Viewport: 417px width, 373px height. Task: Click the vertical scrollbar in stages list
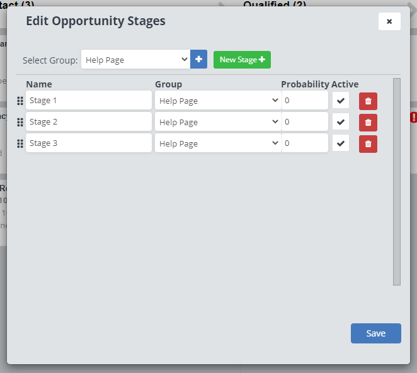point(396,181)
